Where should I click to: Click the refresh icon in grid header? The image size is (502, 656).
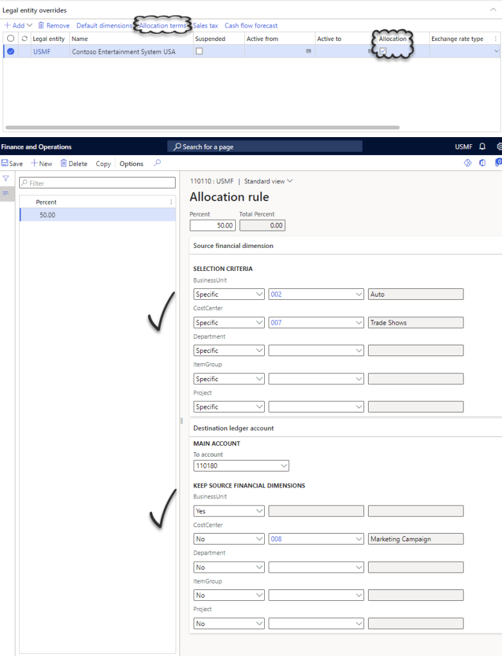point(24,39)
